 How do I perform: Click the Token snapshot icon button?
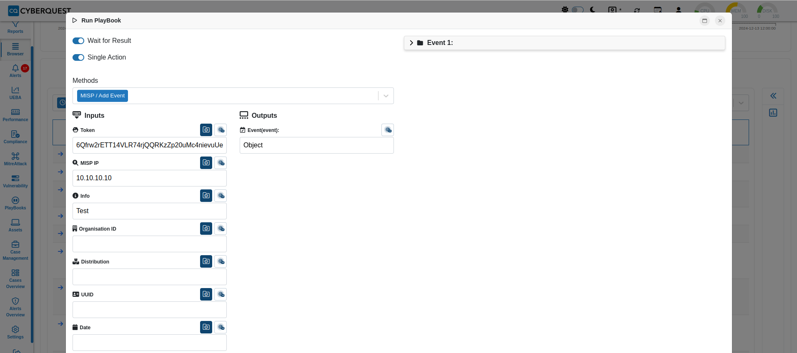pos(206,130)
